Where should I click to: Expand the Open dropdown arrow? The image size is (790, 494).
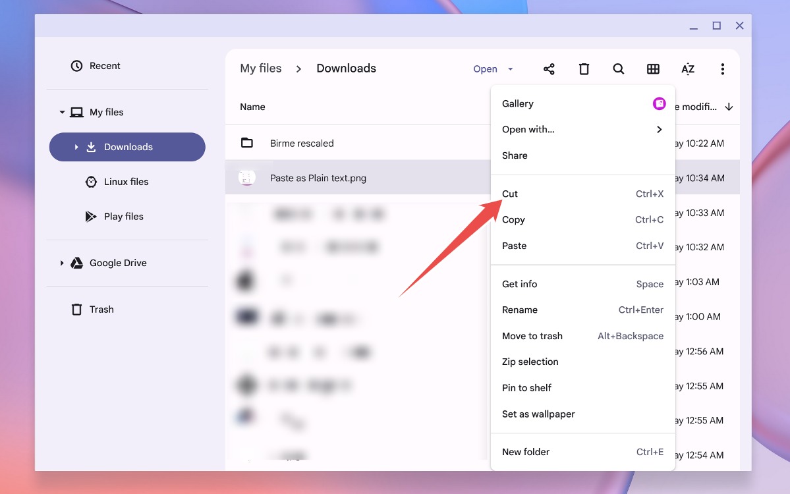tap(509, 69)
